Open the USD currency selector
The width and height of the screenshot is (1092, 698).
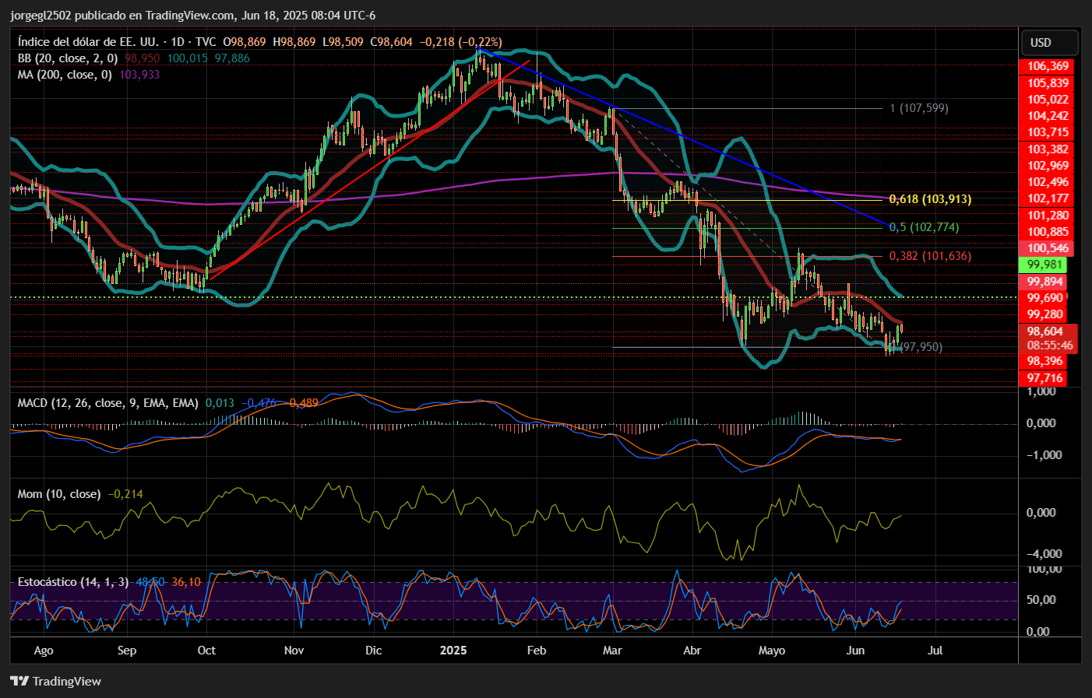pyautogui.click(x=1049, y=43)
